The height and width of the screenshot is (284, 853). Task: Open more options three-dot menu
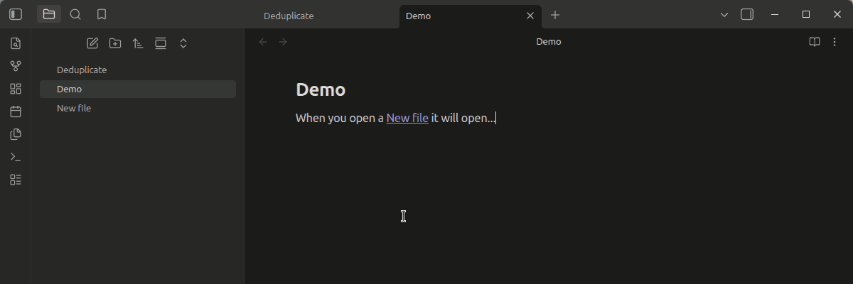[835, 42]
